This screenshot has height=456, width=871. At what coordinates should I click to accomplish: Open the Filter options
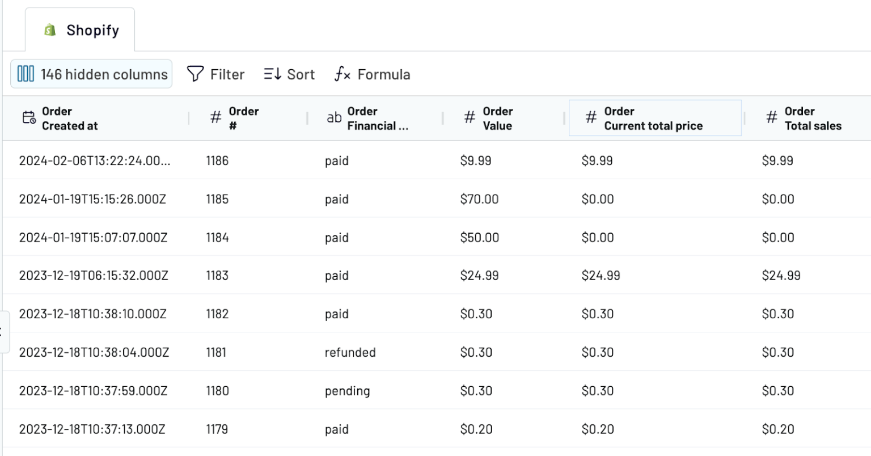[215, 74]
